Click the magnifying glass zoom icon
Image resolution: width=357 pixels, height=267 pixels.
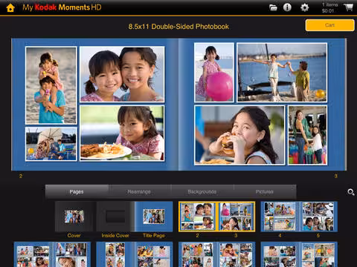[x=350, y=192]
